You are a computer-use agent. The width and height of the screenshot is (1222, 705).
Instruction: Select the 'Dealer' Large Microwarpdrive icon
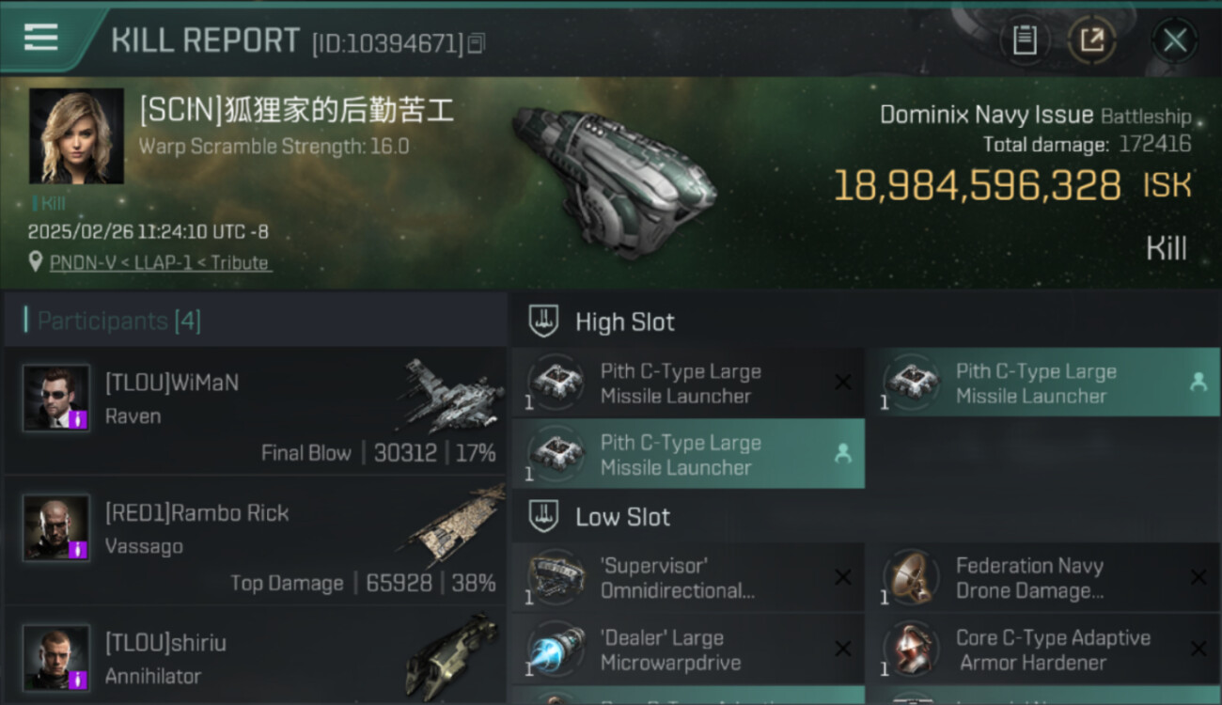[x=556, y=650]
